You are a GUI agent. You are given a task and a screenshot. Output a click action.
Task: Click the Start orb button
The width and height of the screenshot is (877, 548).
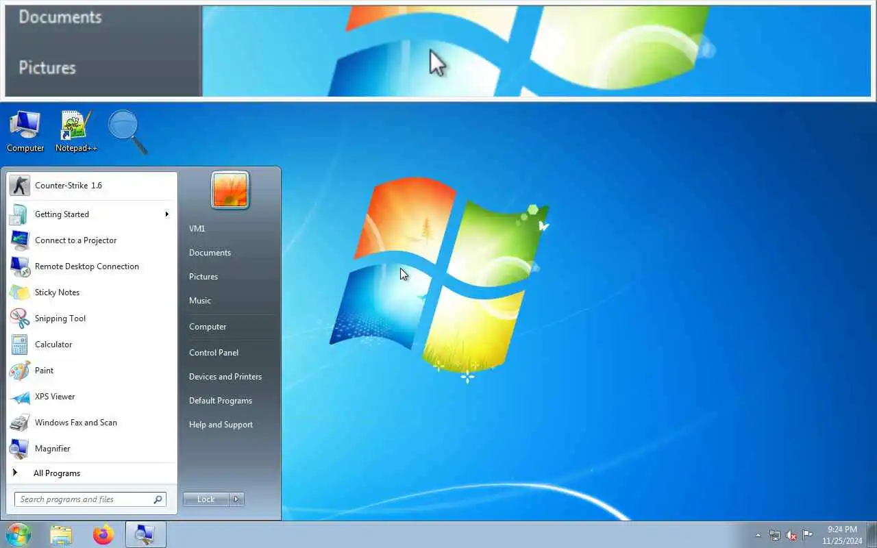[x=18, y=534]
